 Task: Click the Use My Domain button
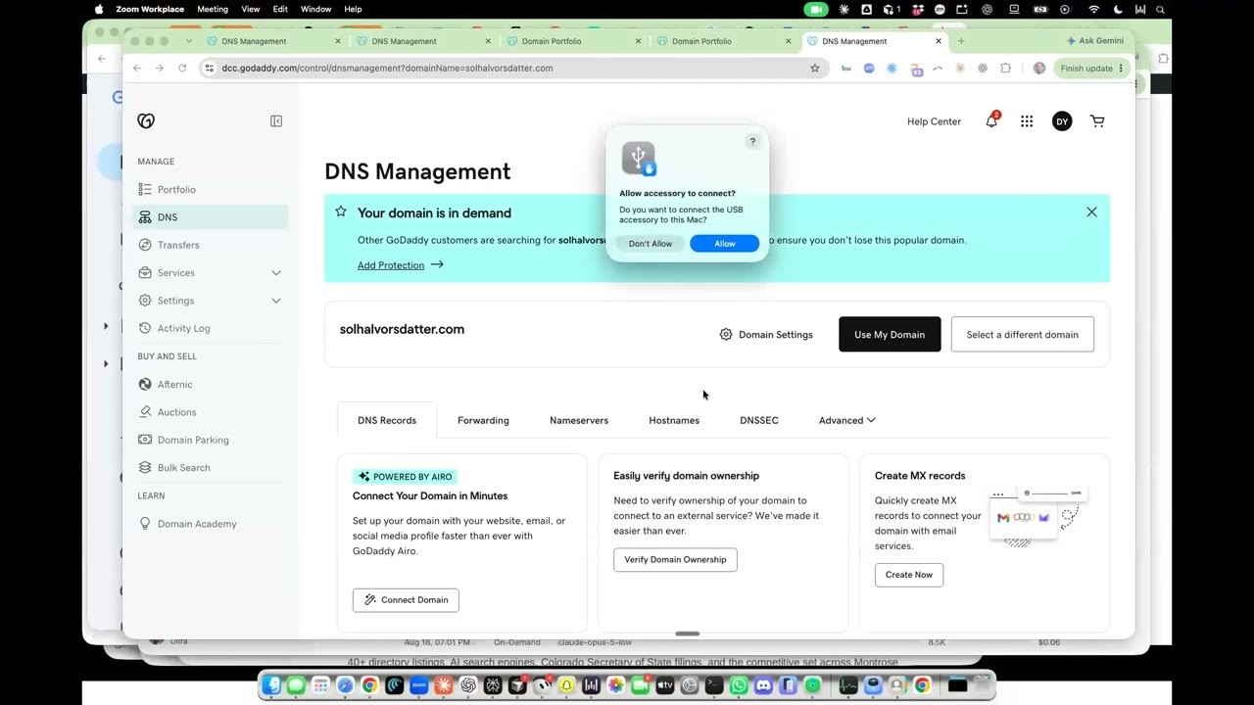coord(890,335)
